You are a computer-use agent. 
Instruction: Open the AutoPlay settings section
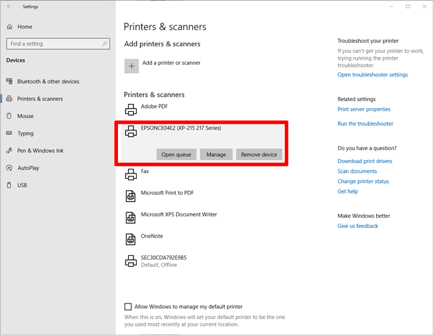pos(28,167)
